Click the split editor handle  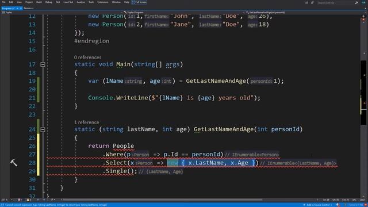[364, 16]
